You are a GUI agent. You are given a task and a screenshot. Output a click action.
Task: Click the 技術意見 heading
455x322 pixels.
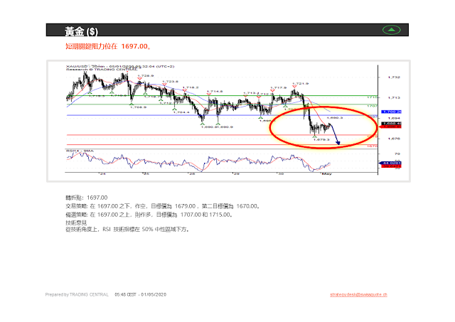coord(76,222)
